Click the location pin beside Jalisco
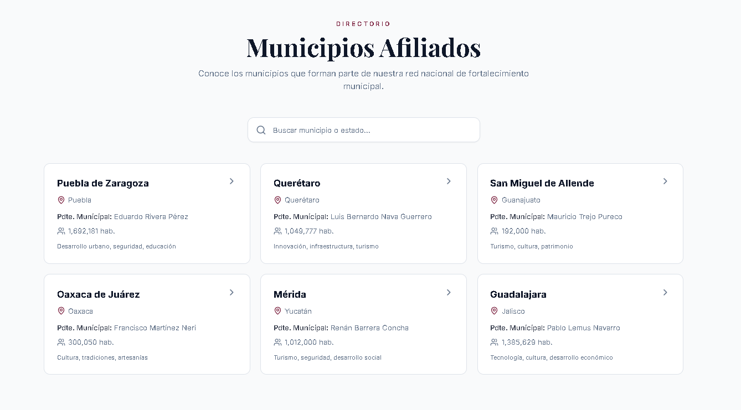Image resolution: width=741 pixels, height=410 pixels. 494,311
